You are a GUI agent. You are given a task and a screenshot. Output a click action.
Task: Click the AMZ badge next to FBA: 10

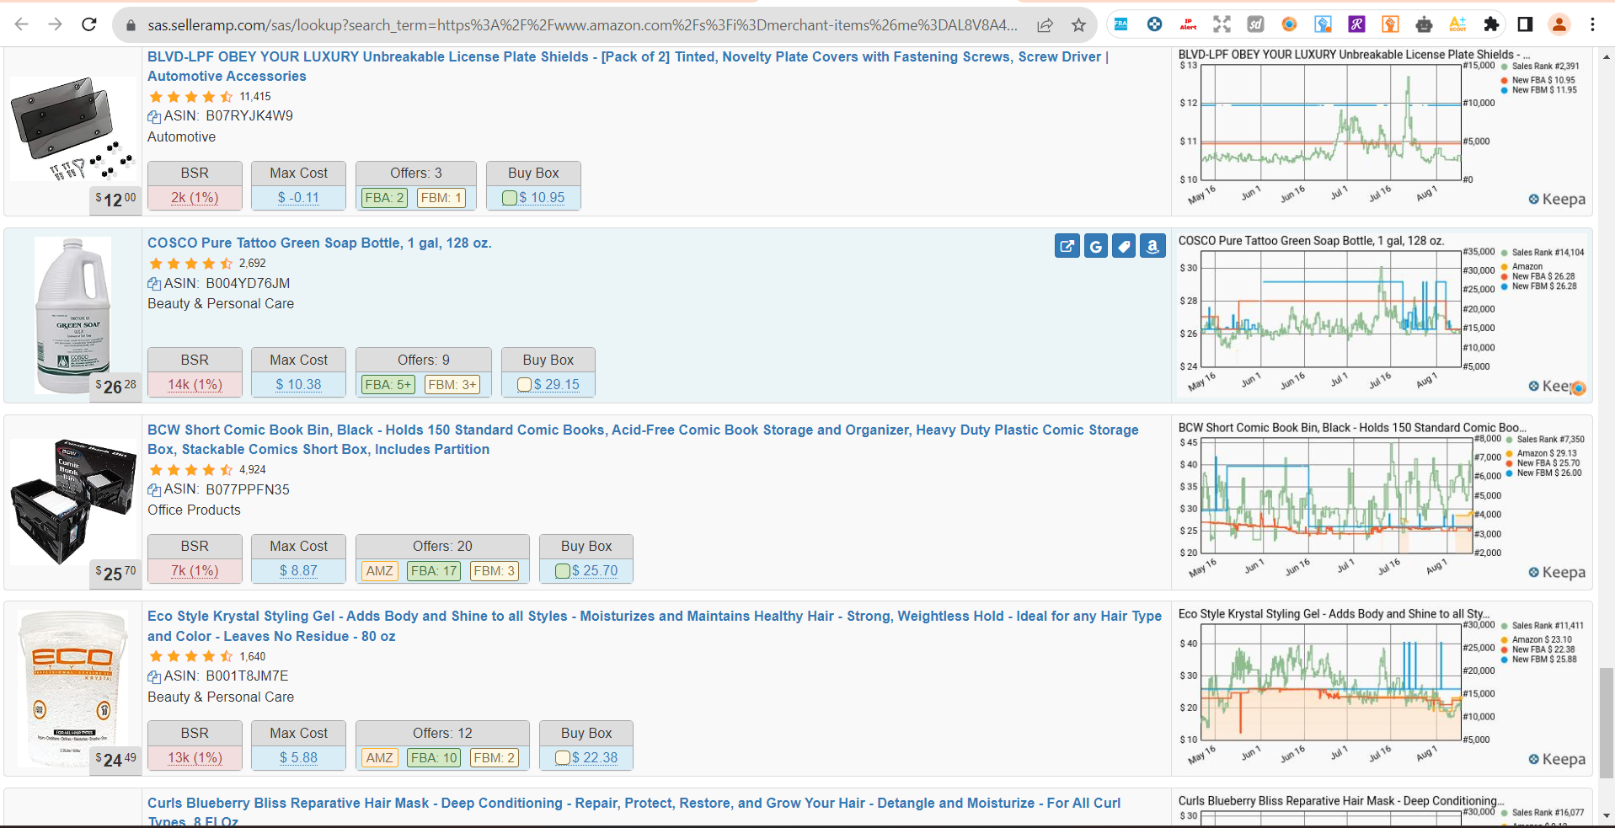380,758
